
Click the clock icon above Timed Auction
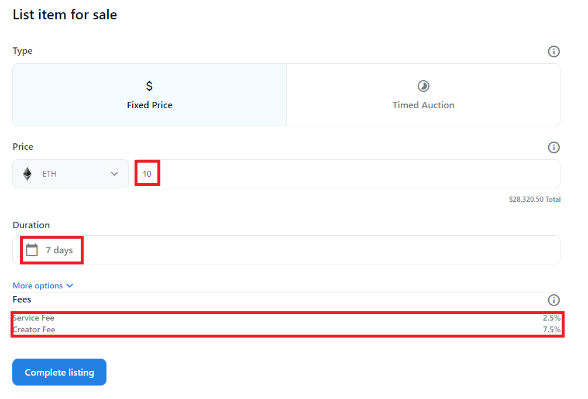(x=424, y=86)
